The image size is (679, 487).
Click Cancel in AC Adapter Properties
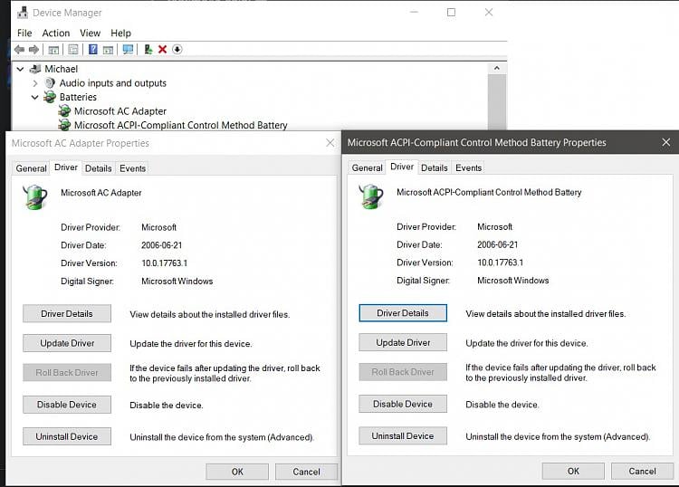tap(306, 472)
